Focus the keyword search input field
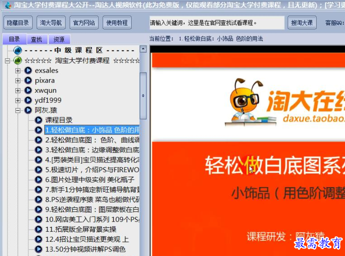 pos(217,23)
